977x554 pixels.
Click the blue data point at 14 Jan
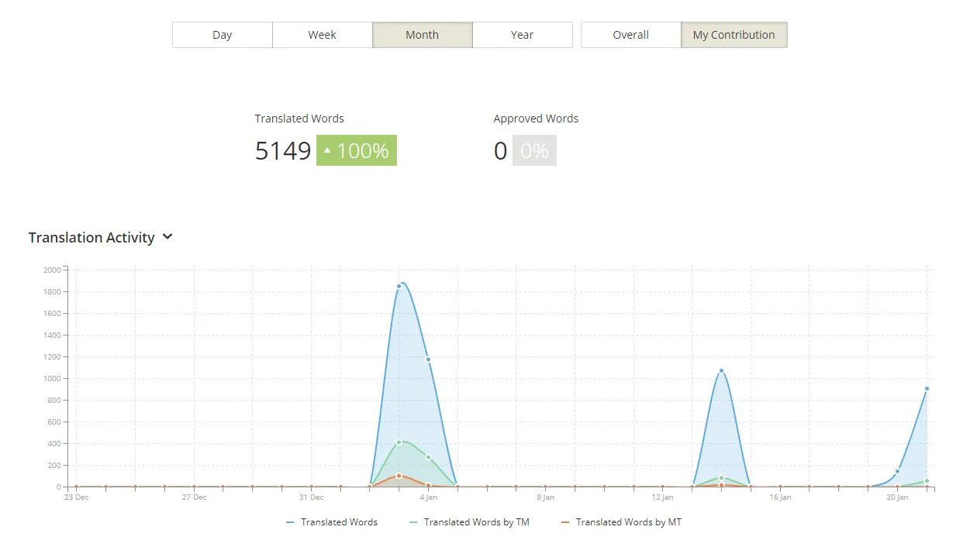[x=721, y=371]
